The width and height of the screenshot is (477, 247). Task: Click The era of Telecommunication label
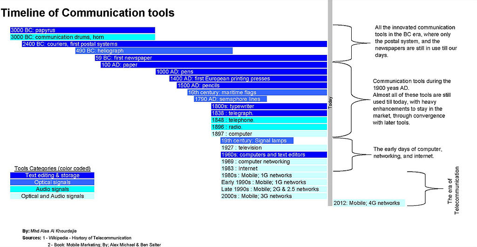[x=453, y=191]
